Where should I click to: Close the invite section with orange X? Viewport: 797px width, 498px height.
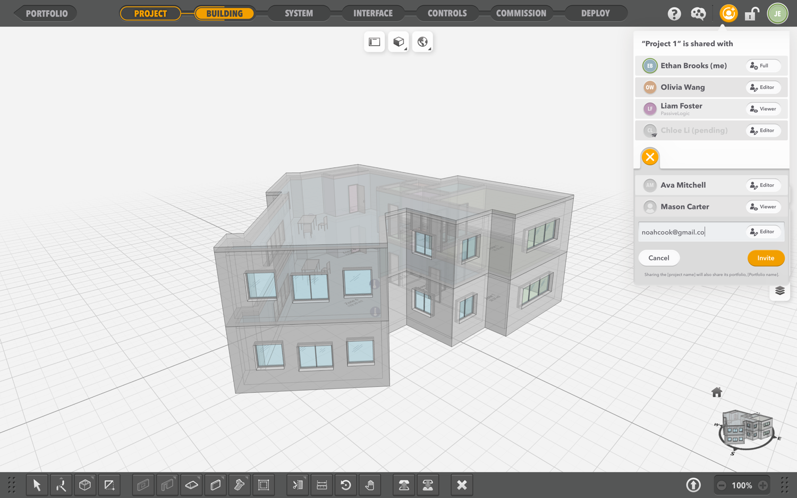[x=650, y=157]
